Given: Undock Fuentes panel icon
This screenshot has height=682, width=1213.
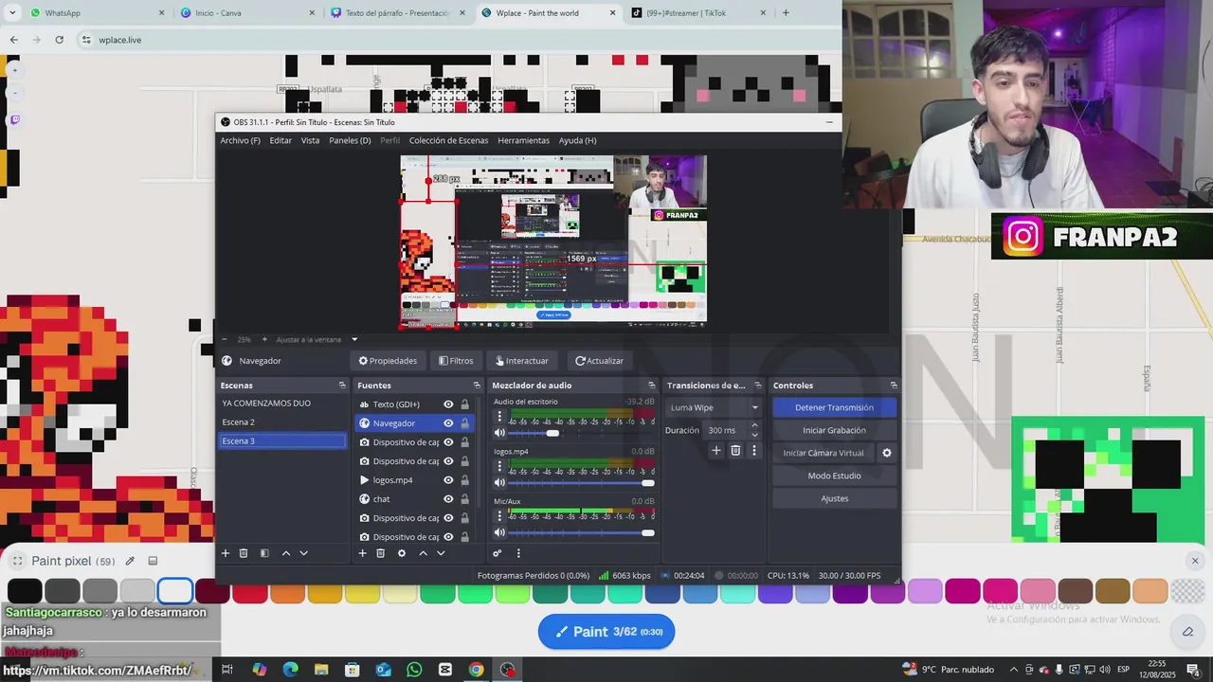Looking at the screenshot, I should tap(477, 386).
